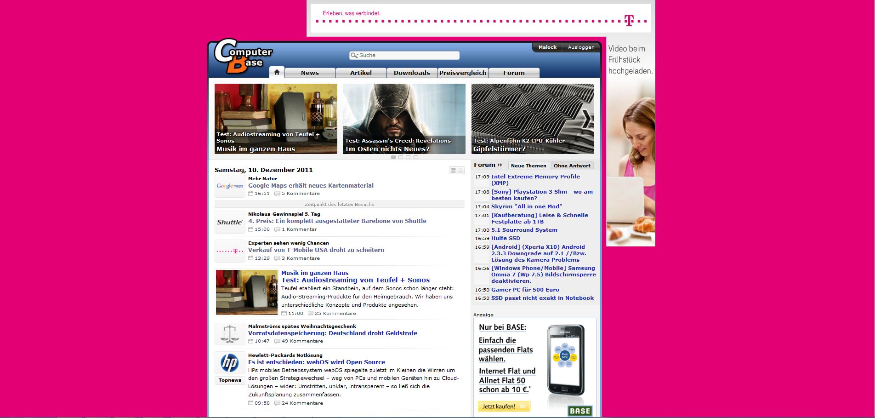Viewport: 875px width, 418px height.
Task: Click comment icon on Vorratsdatenspeicherung news
Action: 277,341
